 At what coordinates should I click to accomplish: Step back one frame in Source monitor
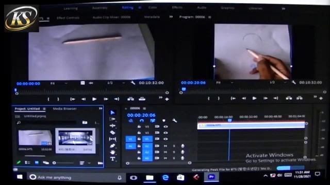click(84, 99)
